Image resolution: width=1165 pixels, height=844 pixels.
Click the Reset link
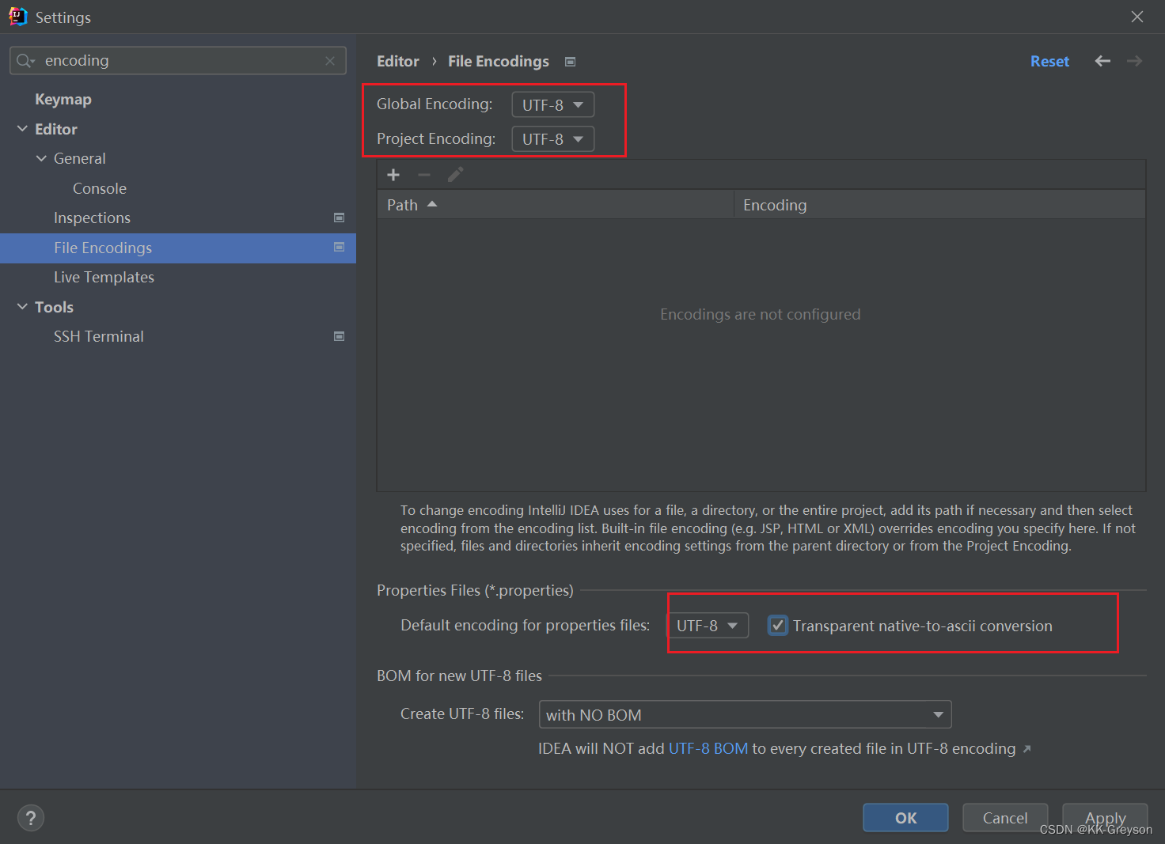click(x=1049, y=62)
